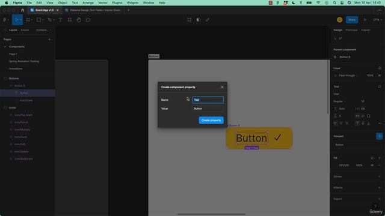Expand the Buttons frame in layers
The image size is (385, 216).
click(5, 79)
